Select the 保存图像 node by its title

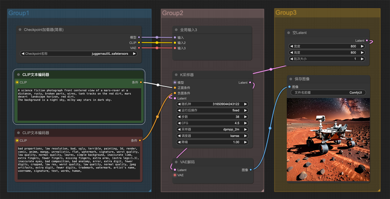coord(302,79)
